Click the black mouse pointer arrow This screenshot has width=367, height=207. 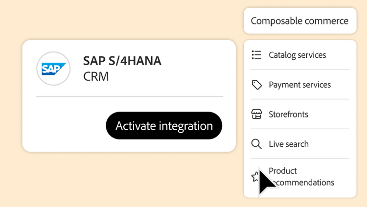tap(266, 182)
